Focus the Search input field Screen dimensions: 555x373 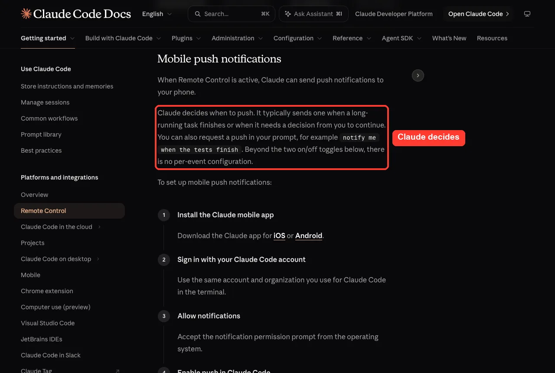232,14
